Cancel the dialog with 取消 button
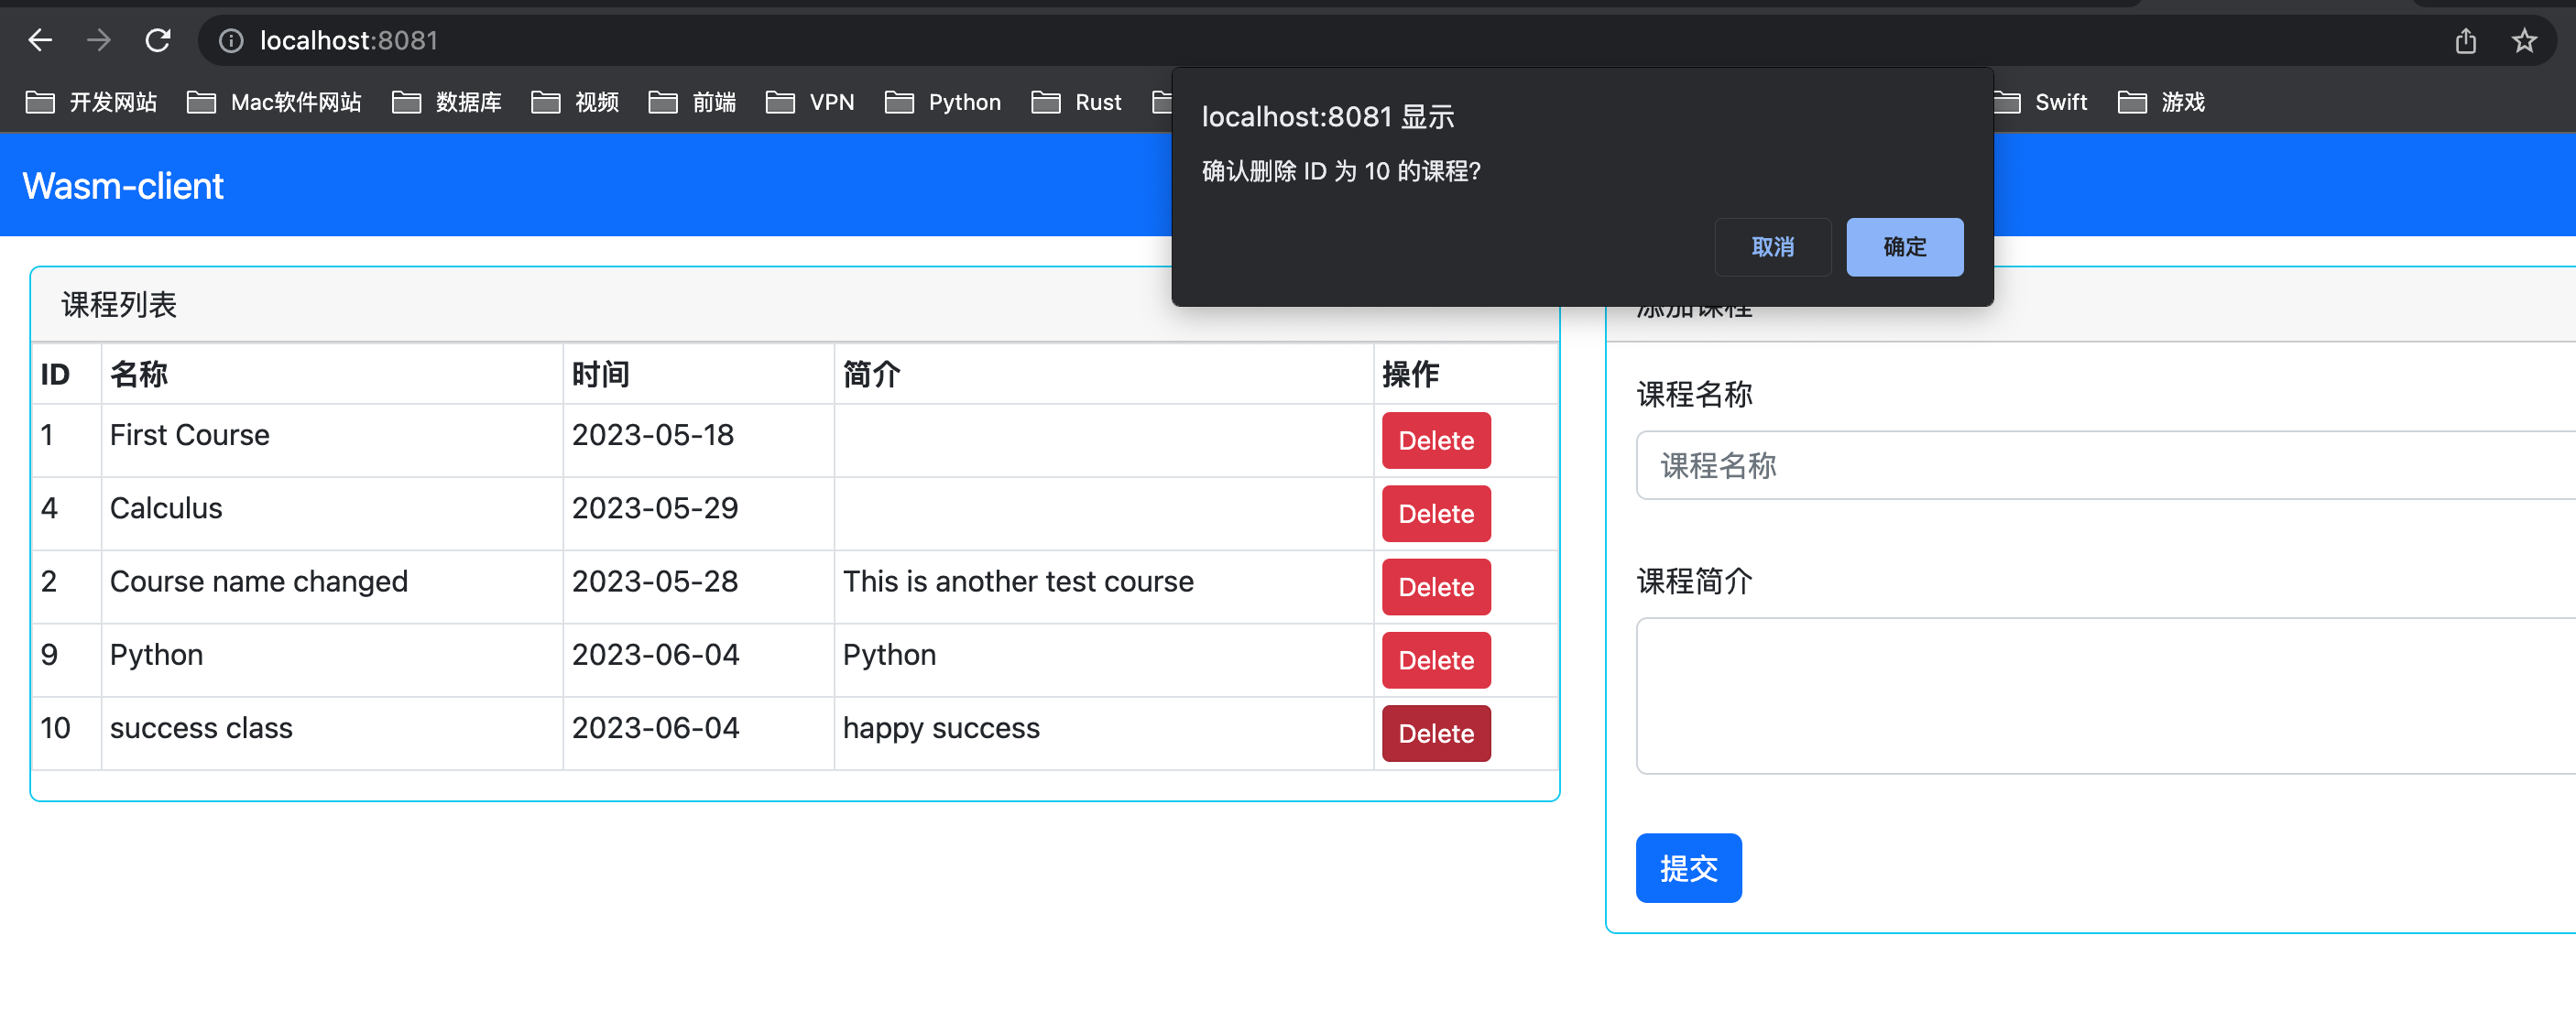Screen dimensions: 2576x1022 click(1772, 247)
